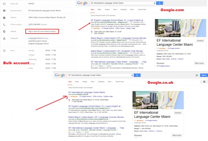
Task: Click the blue search button on Google.com
Action: pyautogui.click(x=159, y=3)
